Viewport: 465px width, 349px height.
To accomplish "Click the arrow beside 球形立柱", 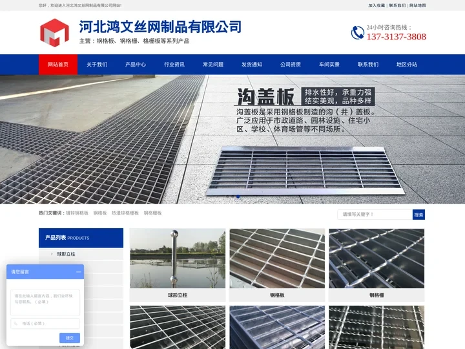I will tap(52, 254).
